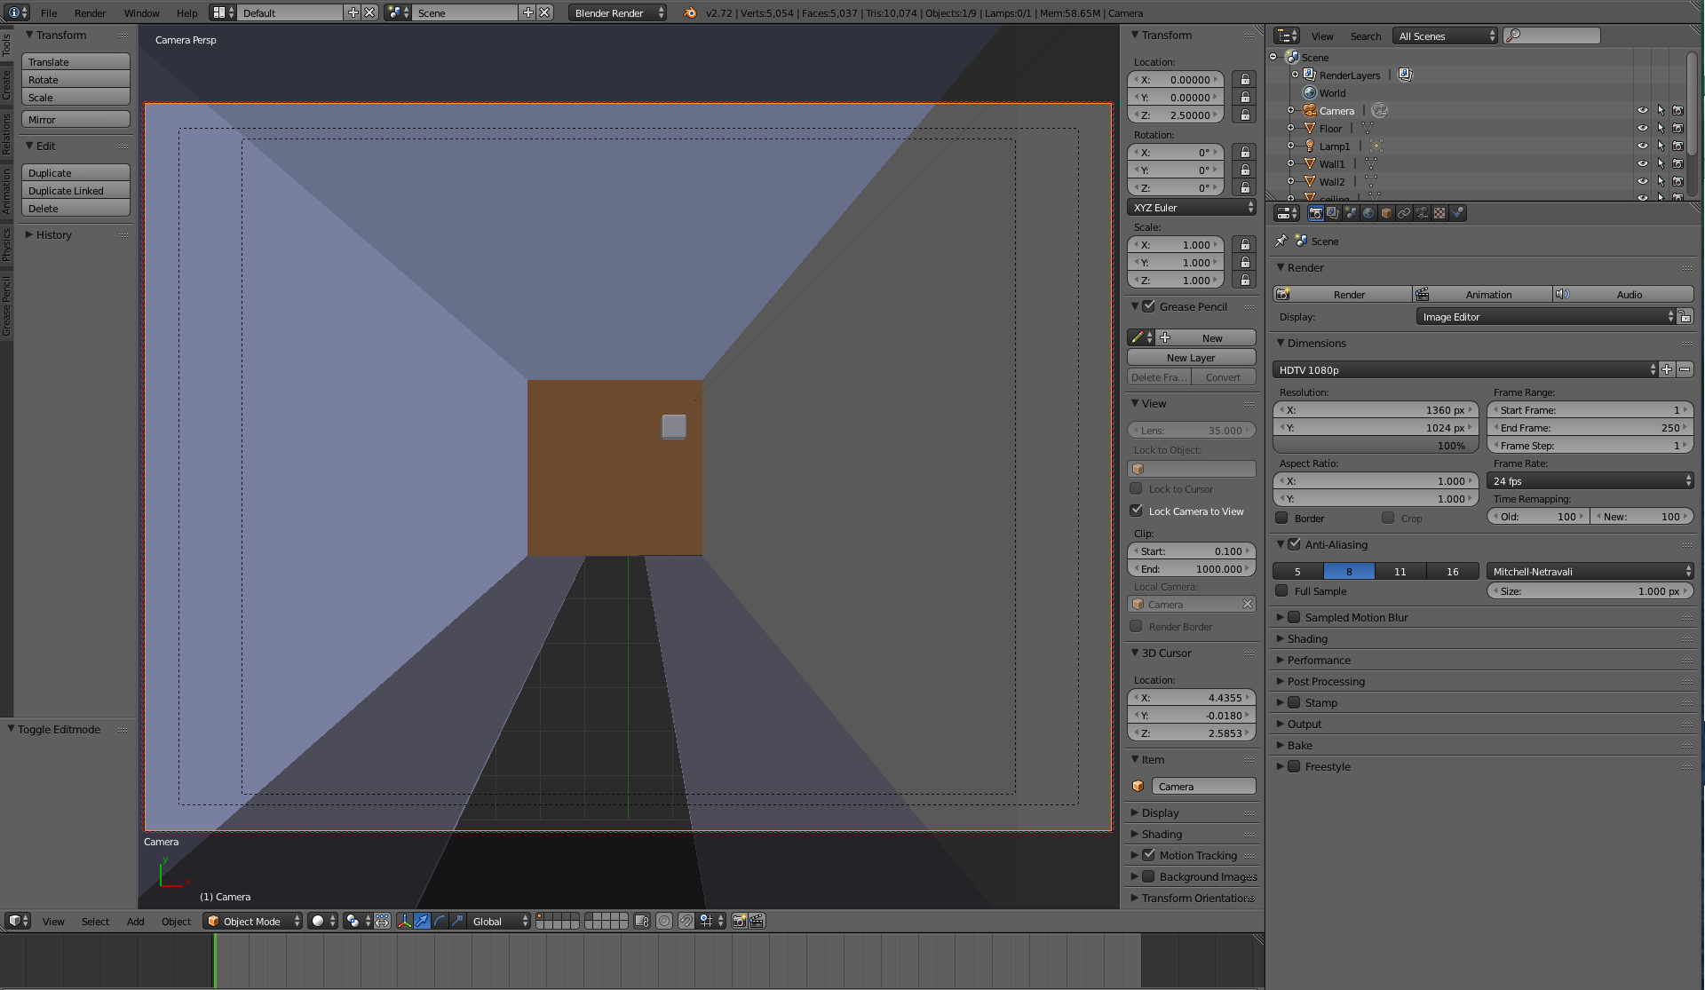Screen dimensions: 1705x990
Task: Lock X location value
Action: coord(1245,80)
